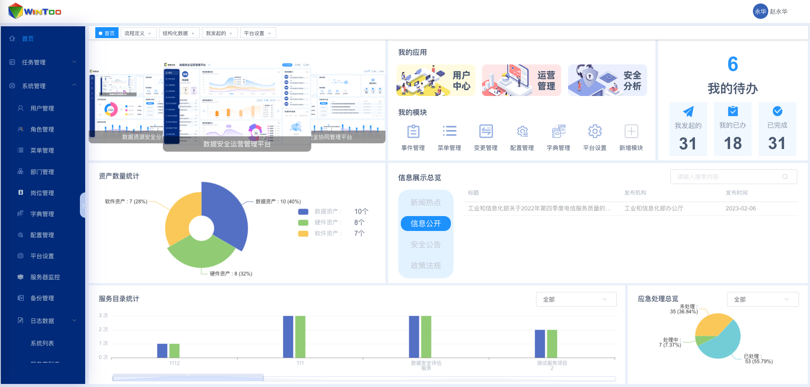
Task: Open the 用户中心 application tile
Action: click(x=436, y=81)
